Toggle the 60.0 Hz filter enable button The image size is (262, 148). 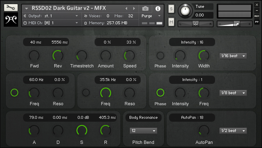click(14, 92)
